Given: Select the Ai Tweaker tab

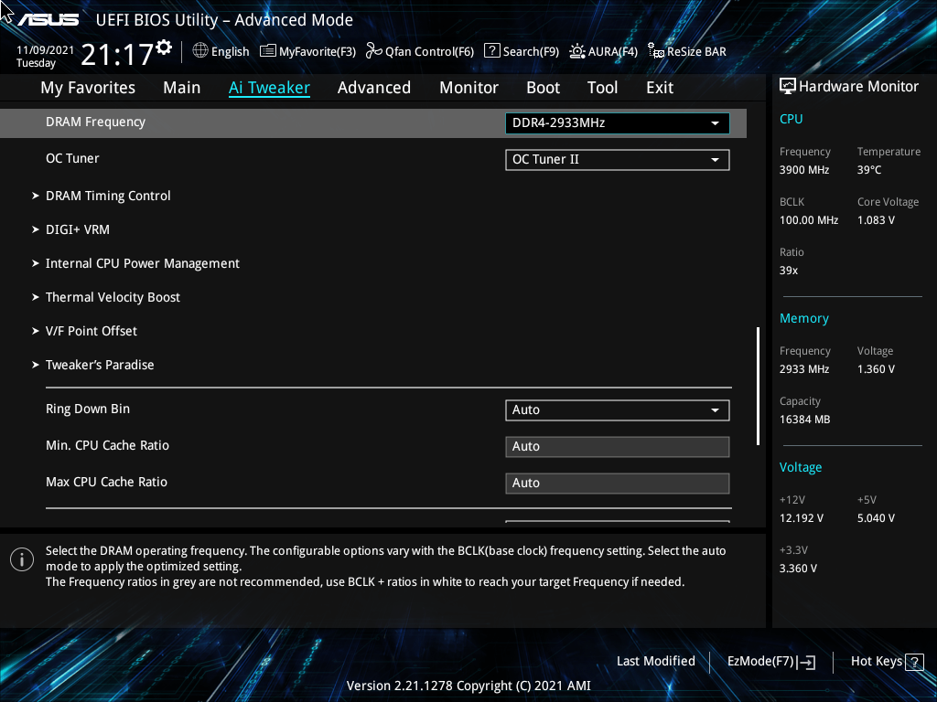Looking at the screenshot, I should point(269,88).
